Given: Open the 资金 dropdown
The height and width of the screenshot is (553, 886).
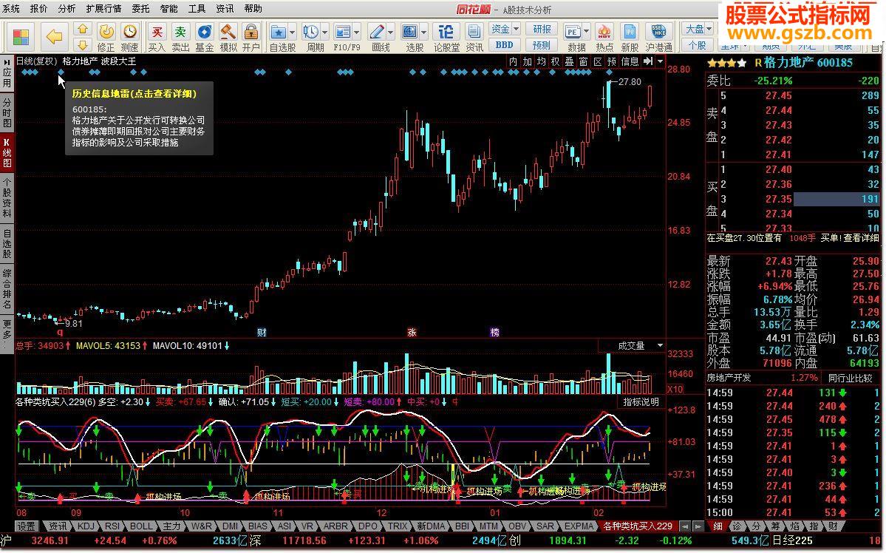Looking at the screenshot, I should (505, 29).
